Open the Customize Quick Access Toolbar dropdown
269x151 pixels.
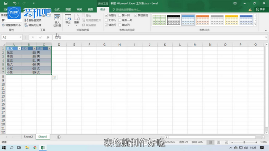[x=34, y=3]
